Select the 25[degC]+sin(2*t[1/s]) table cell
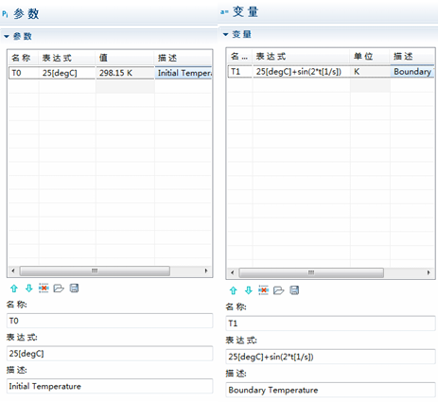438x402 pixels. (301, 72)
